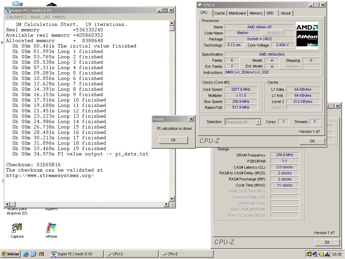Click the Technology 0.13 um value
Image resolution: width=345 pixels, height=259 pixels.
234,45
